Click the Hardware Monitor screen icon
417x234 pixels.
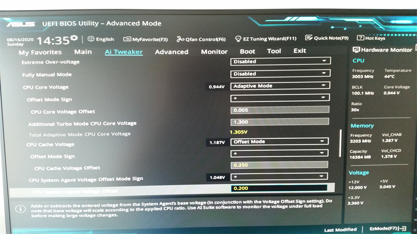point(356,49)
